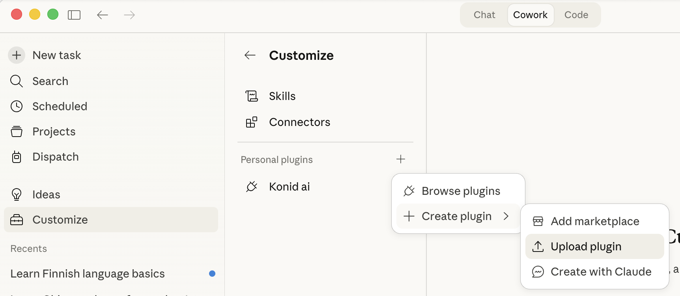Screen dimensions: 680x296
Task: Select Upload plugin from submenu
Action: click(x=595, y=246)
